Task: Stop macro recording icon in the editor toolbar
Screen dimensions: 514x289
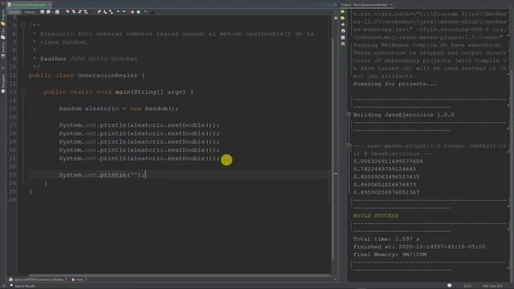Action: coord(138,12)
